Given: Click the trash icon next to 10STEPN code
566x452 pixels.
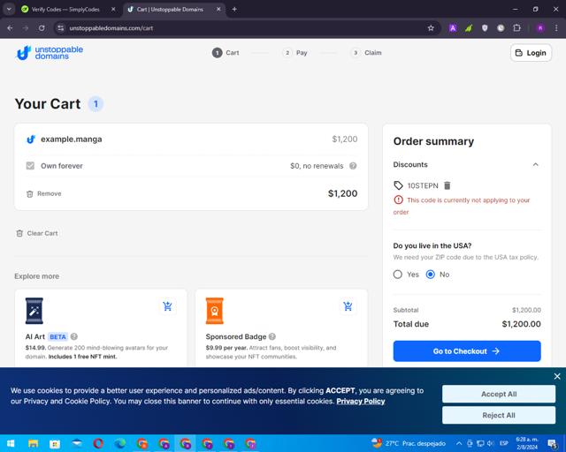Looking at the screenshot, I should click(447, 185).
